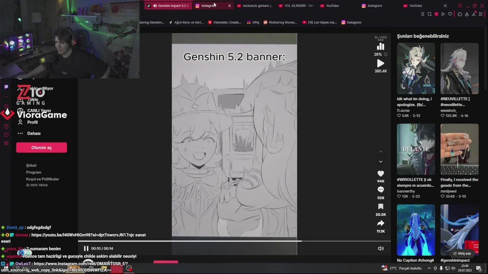Switch to the YOL SİLİNDİRİ YouTube tab

point(296,6)
